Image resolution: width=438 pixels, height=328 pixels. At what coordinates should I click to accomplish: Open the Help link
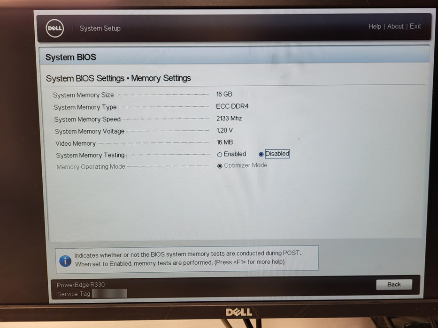(375, 27)
